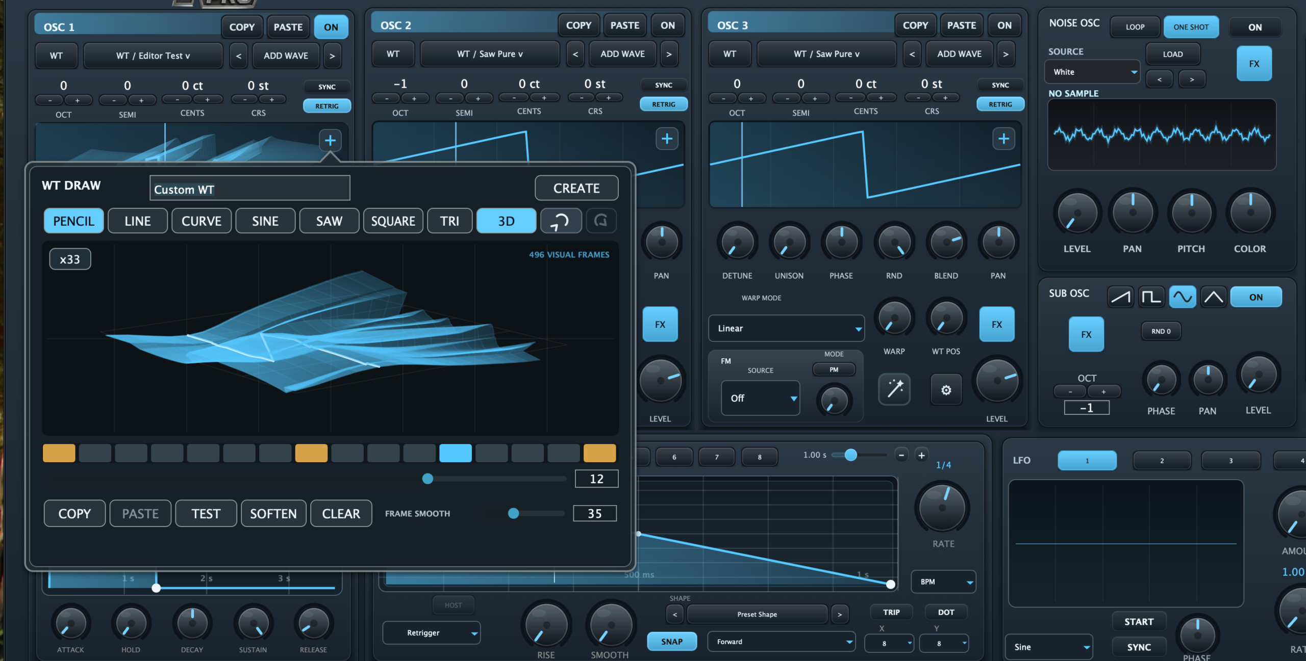This screenshot has height=661, width=1306.
Task: Turn off OSC 1 with the ON button
Action: [x=331, y=27]
